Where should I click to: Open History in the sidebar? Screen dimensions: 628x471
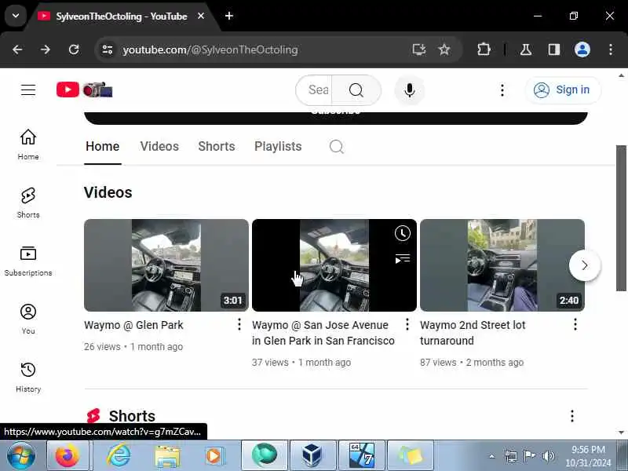(28, 377)
